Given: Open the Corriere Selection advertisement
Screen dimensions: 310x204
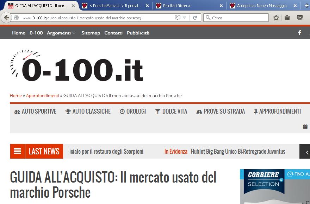Looking at the screenshot, I should pos(275,186).
